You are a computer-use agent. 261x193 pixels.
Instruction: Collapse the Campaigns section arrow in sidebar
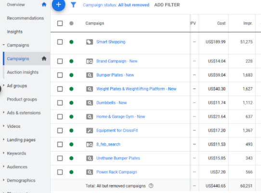(3, 45)
